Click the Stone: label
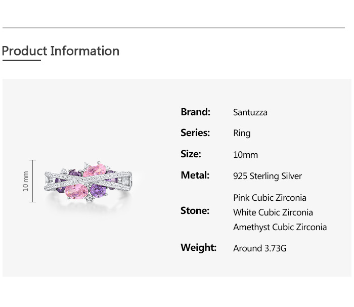354x307 pixels. pos(195,211)
